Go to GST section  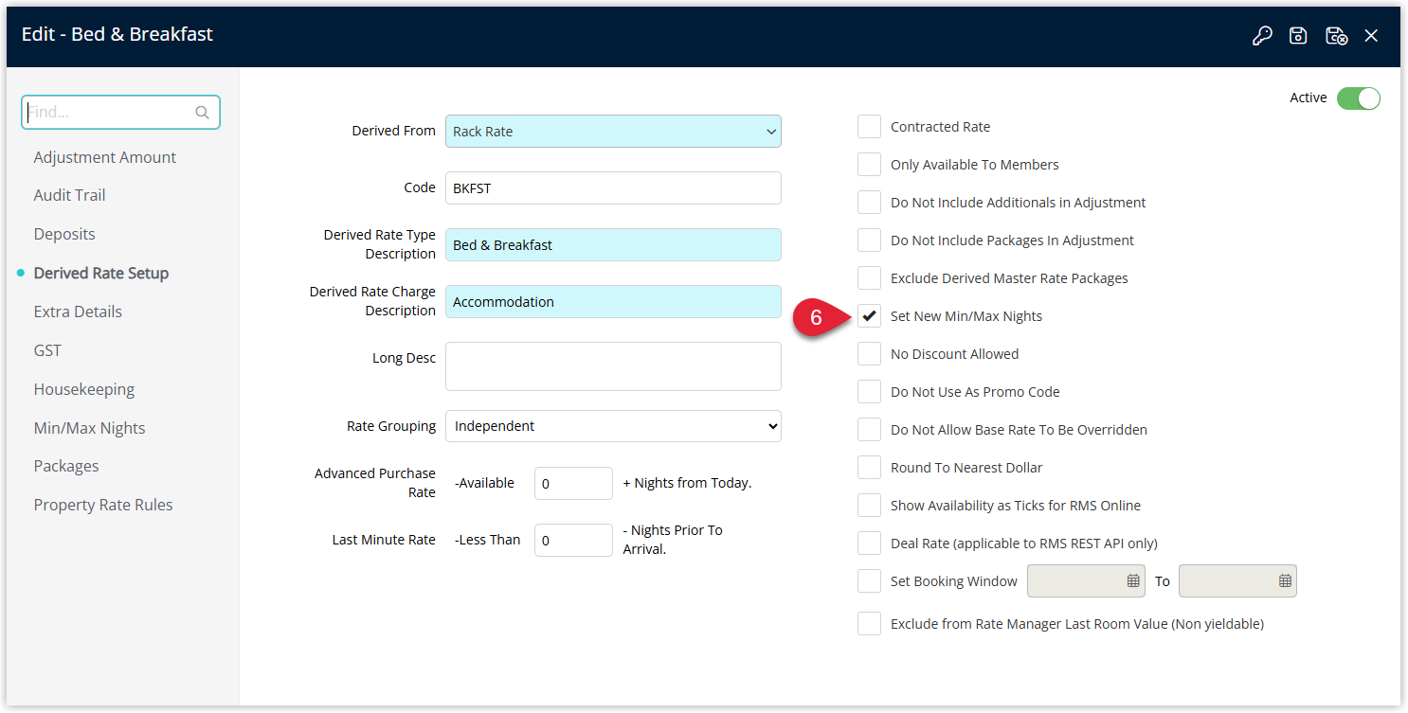click(47, 350)
